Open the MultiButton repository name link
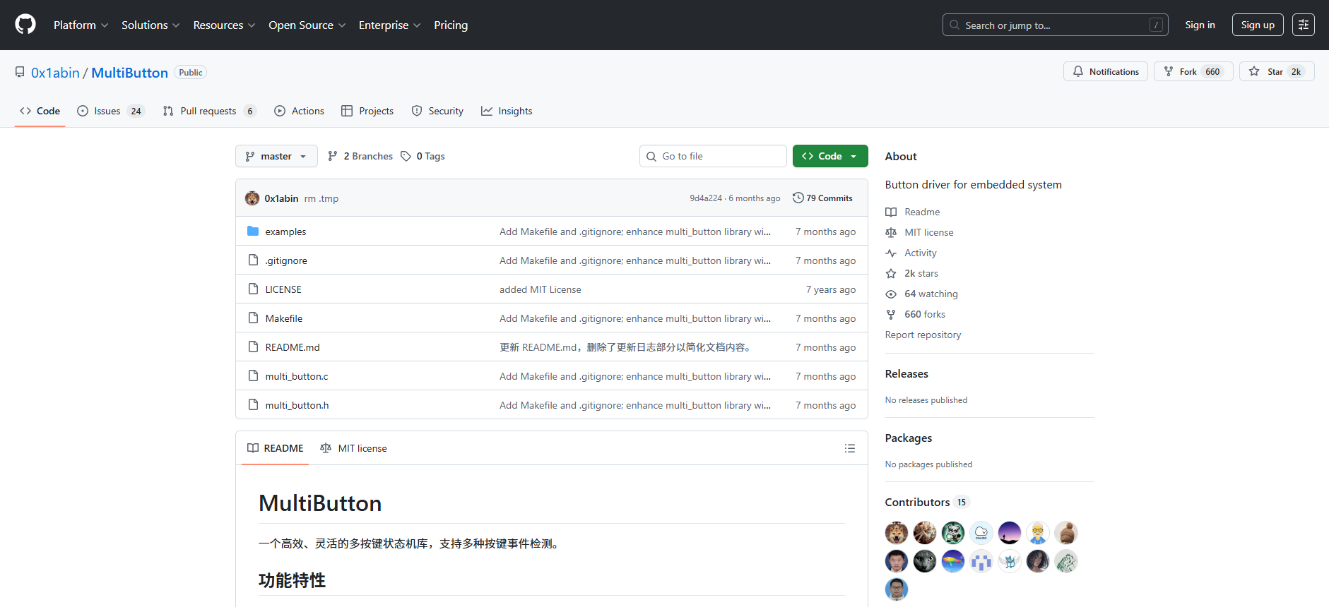The height and width of the screenshot is (607, 1329). (x=129, y=73)
